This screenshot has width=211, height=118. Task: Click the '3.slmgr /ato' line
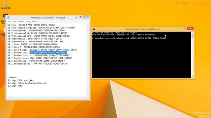pos(15,86)
